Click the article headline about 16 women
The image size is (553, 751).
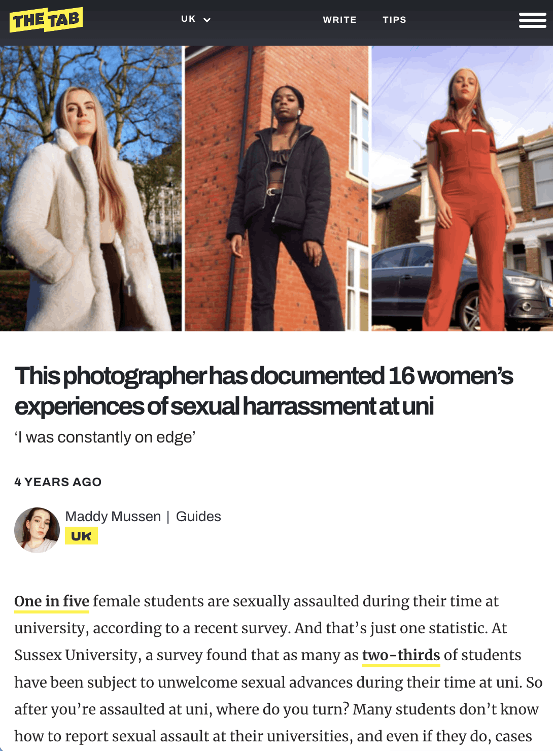click(x=264, y=391)
